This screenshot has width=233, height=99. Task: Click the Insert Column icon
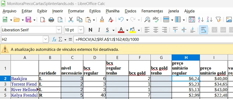[178, 19]
